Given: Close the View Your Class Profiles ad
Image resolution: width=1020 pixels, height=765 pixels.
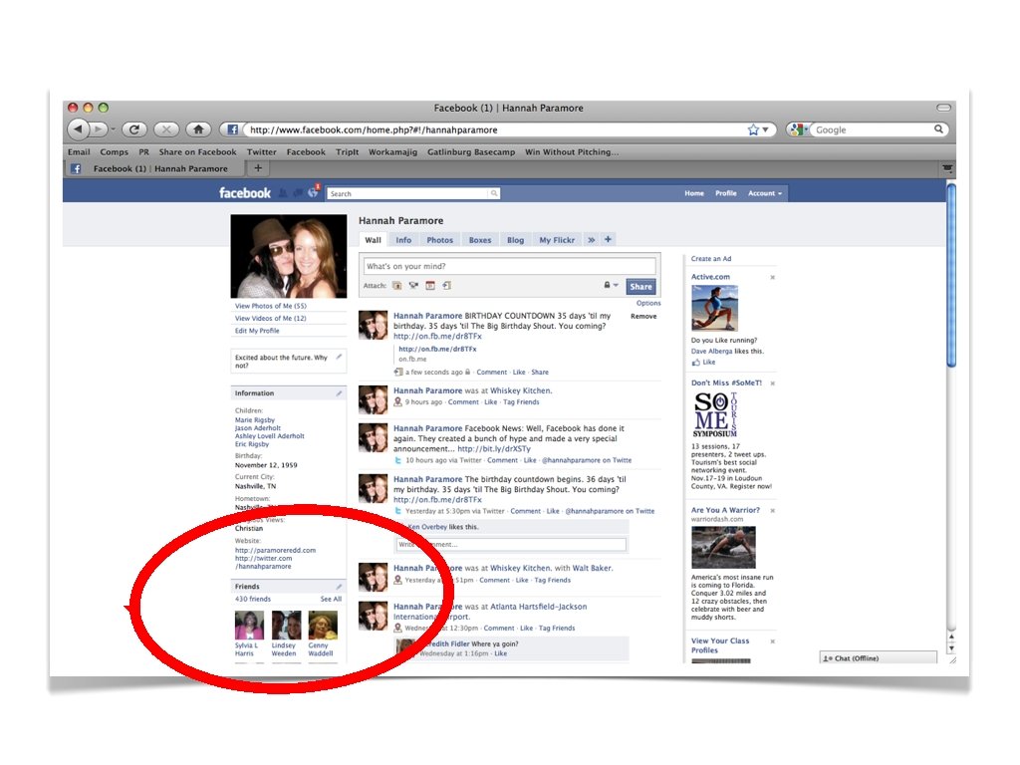Looking at the screenshot, I should 773,641.
